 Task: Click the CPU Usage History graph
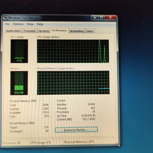pos(73,51)
